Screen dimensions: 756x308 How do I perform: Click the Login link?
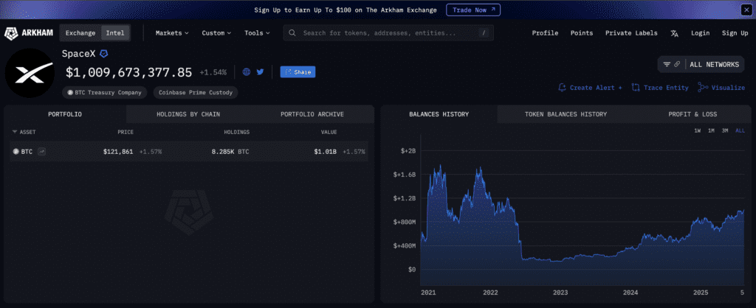700,33
